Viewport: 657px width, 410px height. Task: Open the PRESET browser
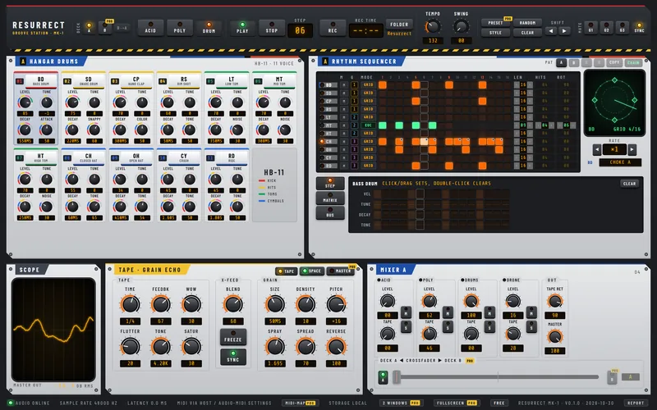point(495,23)
